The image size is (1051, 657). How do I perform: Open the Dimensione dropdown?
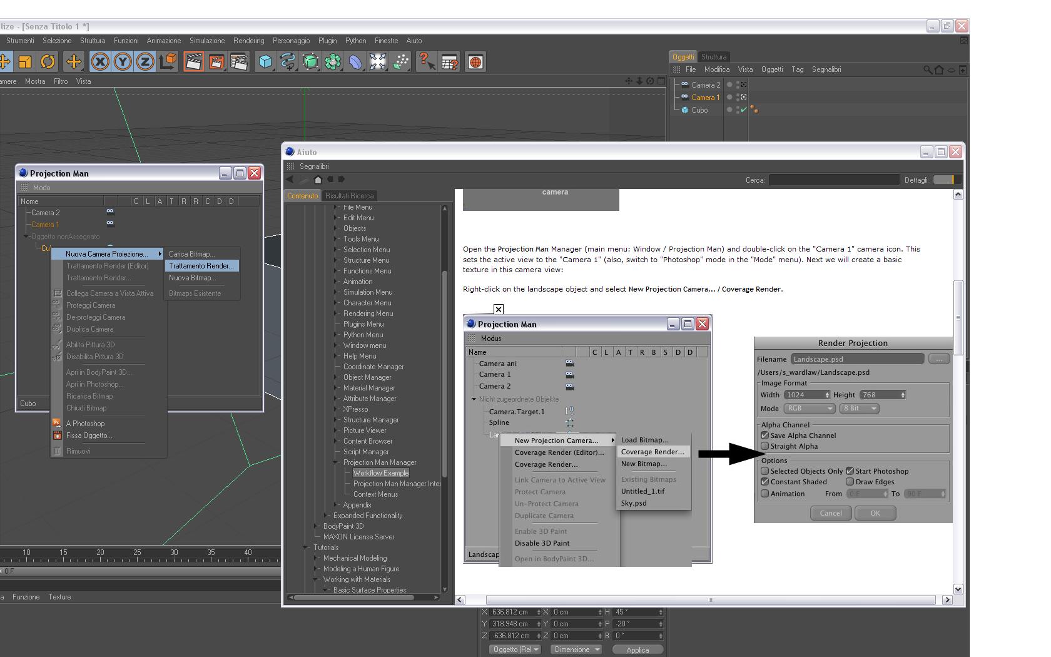(x=576, y=649)
